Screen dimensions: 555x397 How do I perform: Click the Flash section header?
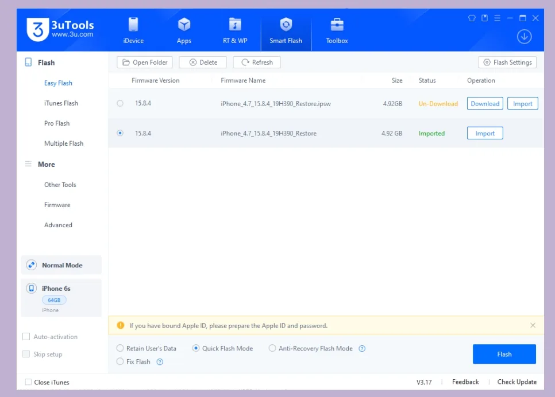coord(47,63)
